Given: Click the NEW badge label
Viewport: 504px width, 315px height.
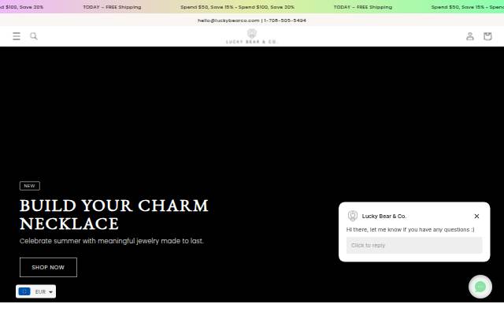Looking at the screenshot, I should click(30, 186).
